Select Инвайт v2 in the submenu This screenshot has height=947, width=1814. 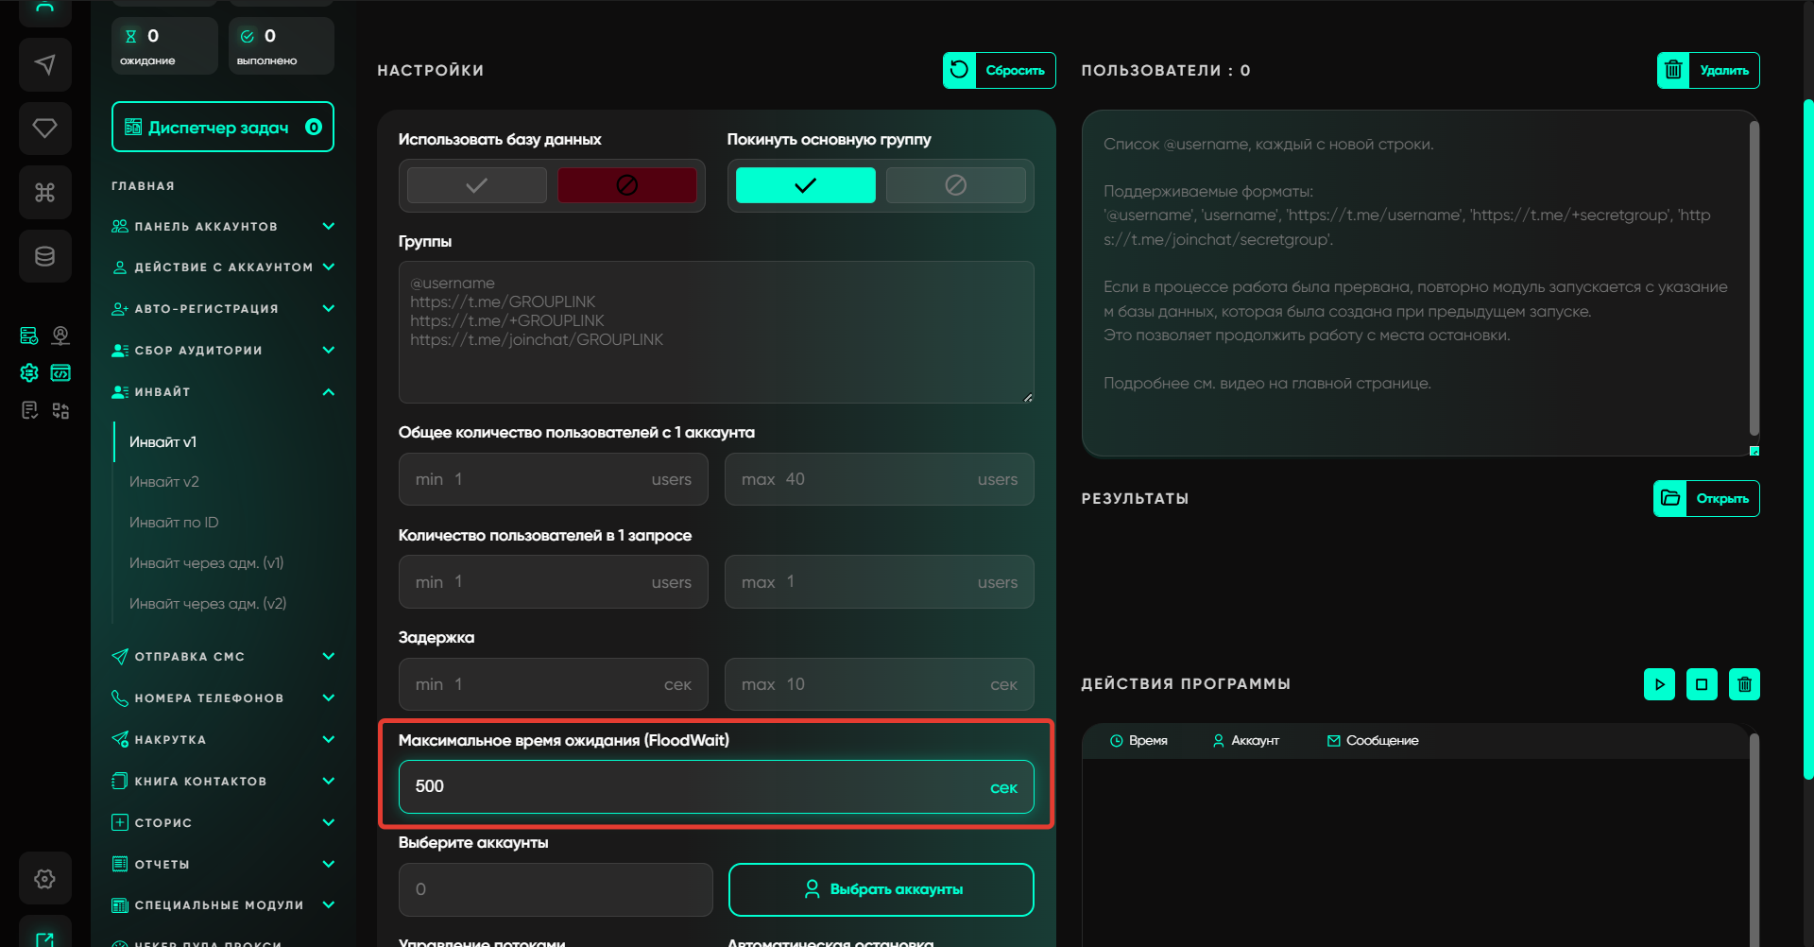click(164, 482)
